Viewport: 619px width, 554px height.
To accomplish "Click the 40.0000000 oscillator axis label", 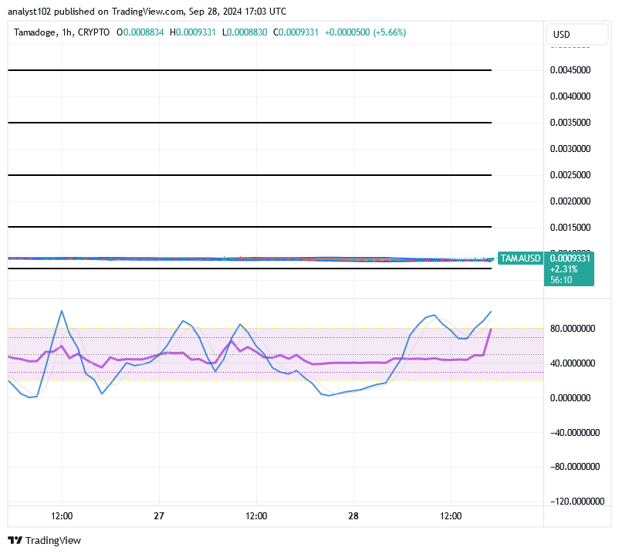I will pyautogui.click(x=574, y=363).
